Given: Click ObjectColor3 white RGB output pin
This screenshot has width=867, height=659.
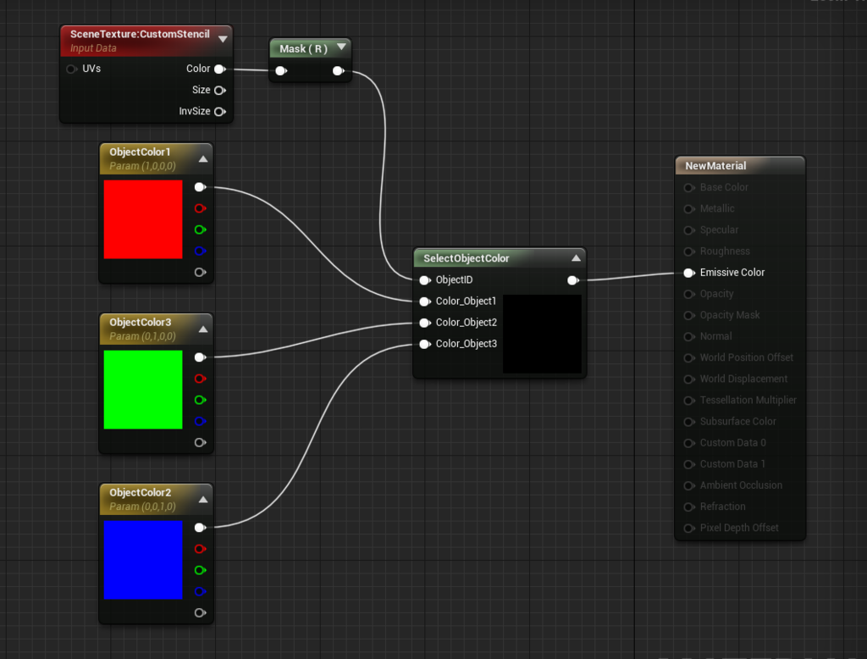Looking at the screenshot, I should point(200,357).
